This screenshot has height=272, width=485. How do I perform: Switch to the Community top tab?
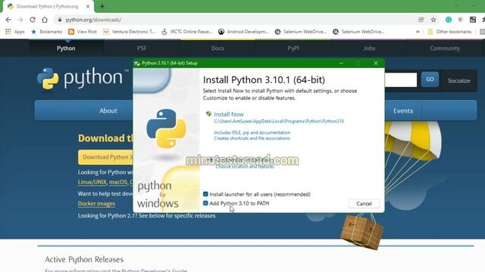[445, 48]
